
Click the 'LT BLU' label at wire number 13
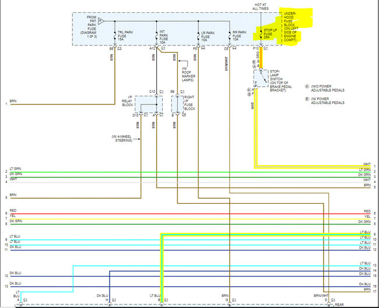point(365,263)
